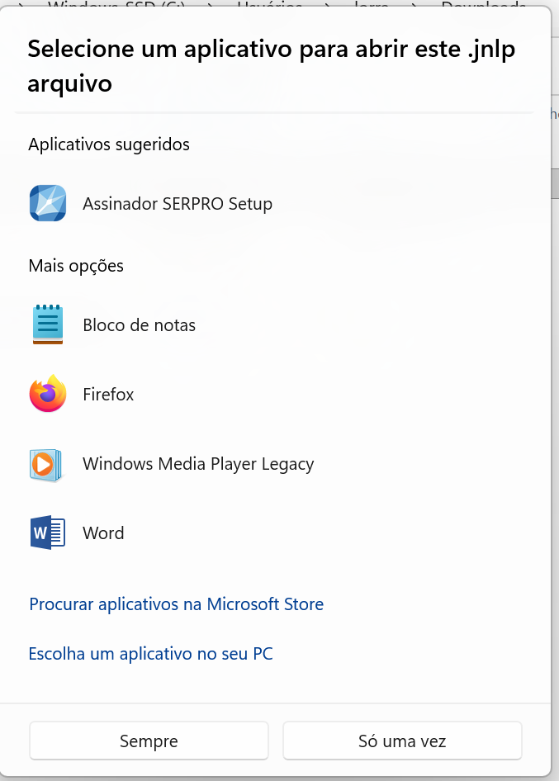Select the Assinador SERPRO Setup icon
The width and height of the screenshot is (559, 781).
48,203
